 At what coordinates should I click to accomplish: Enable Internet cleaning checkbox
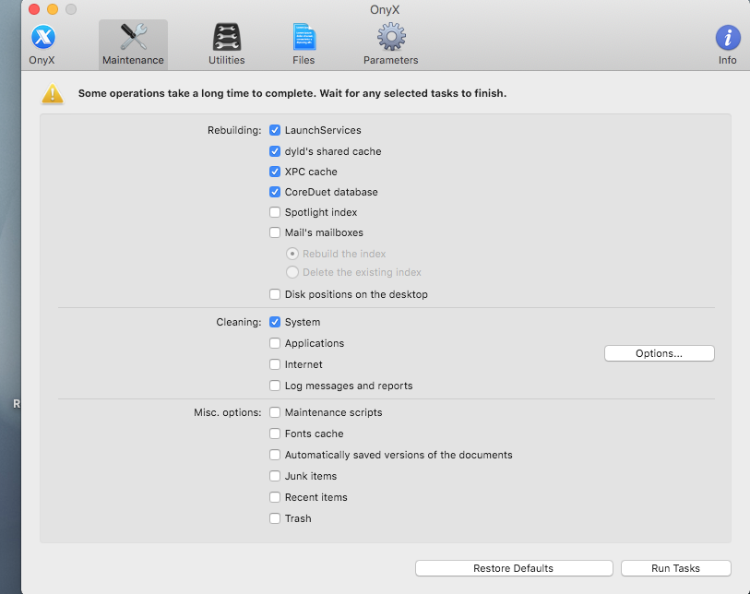[x=275, y=364]
